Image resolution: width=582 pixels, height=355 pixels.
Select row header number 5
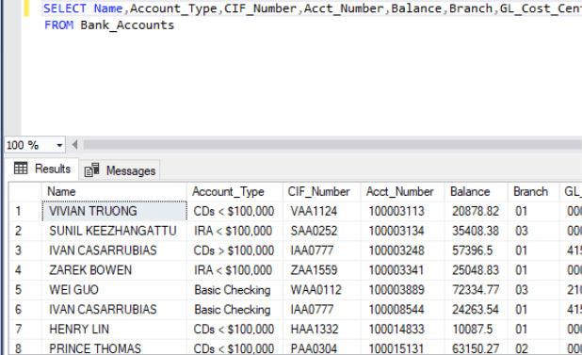25,290
